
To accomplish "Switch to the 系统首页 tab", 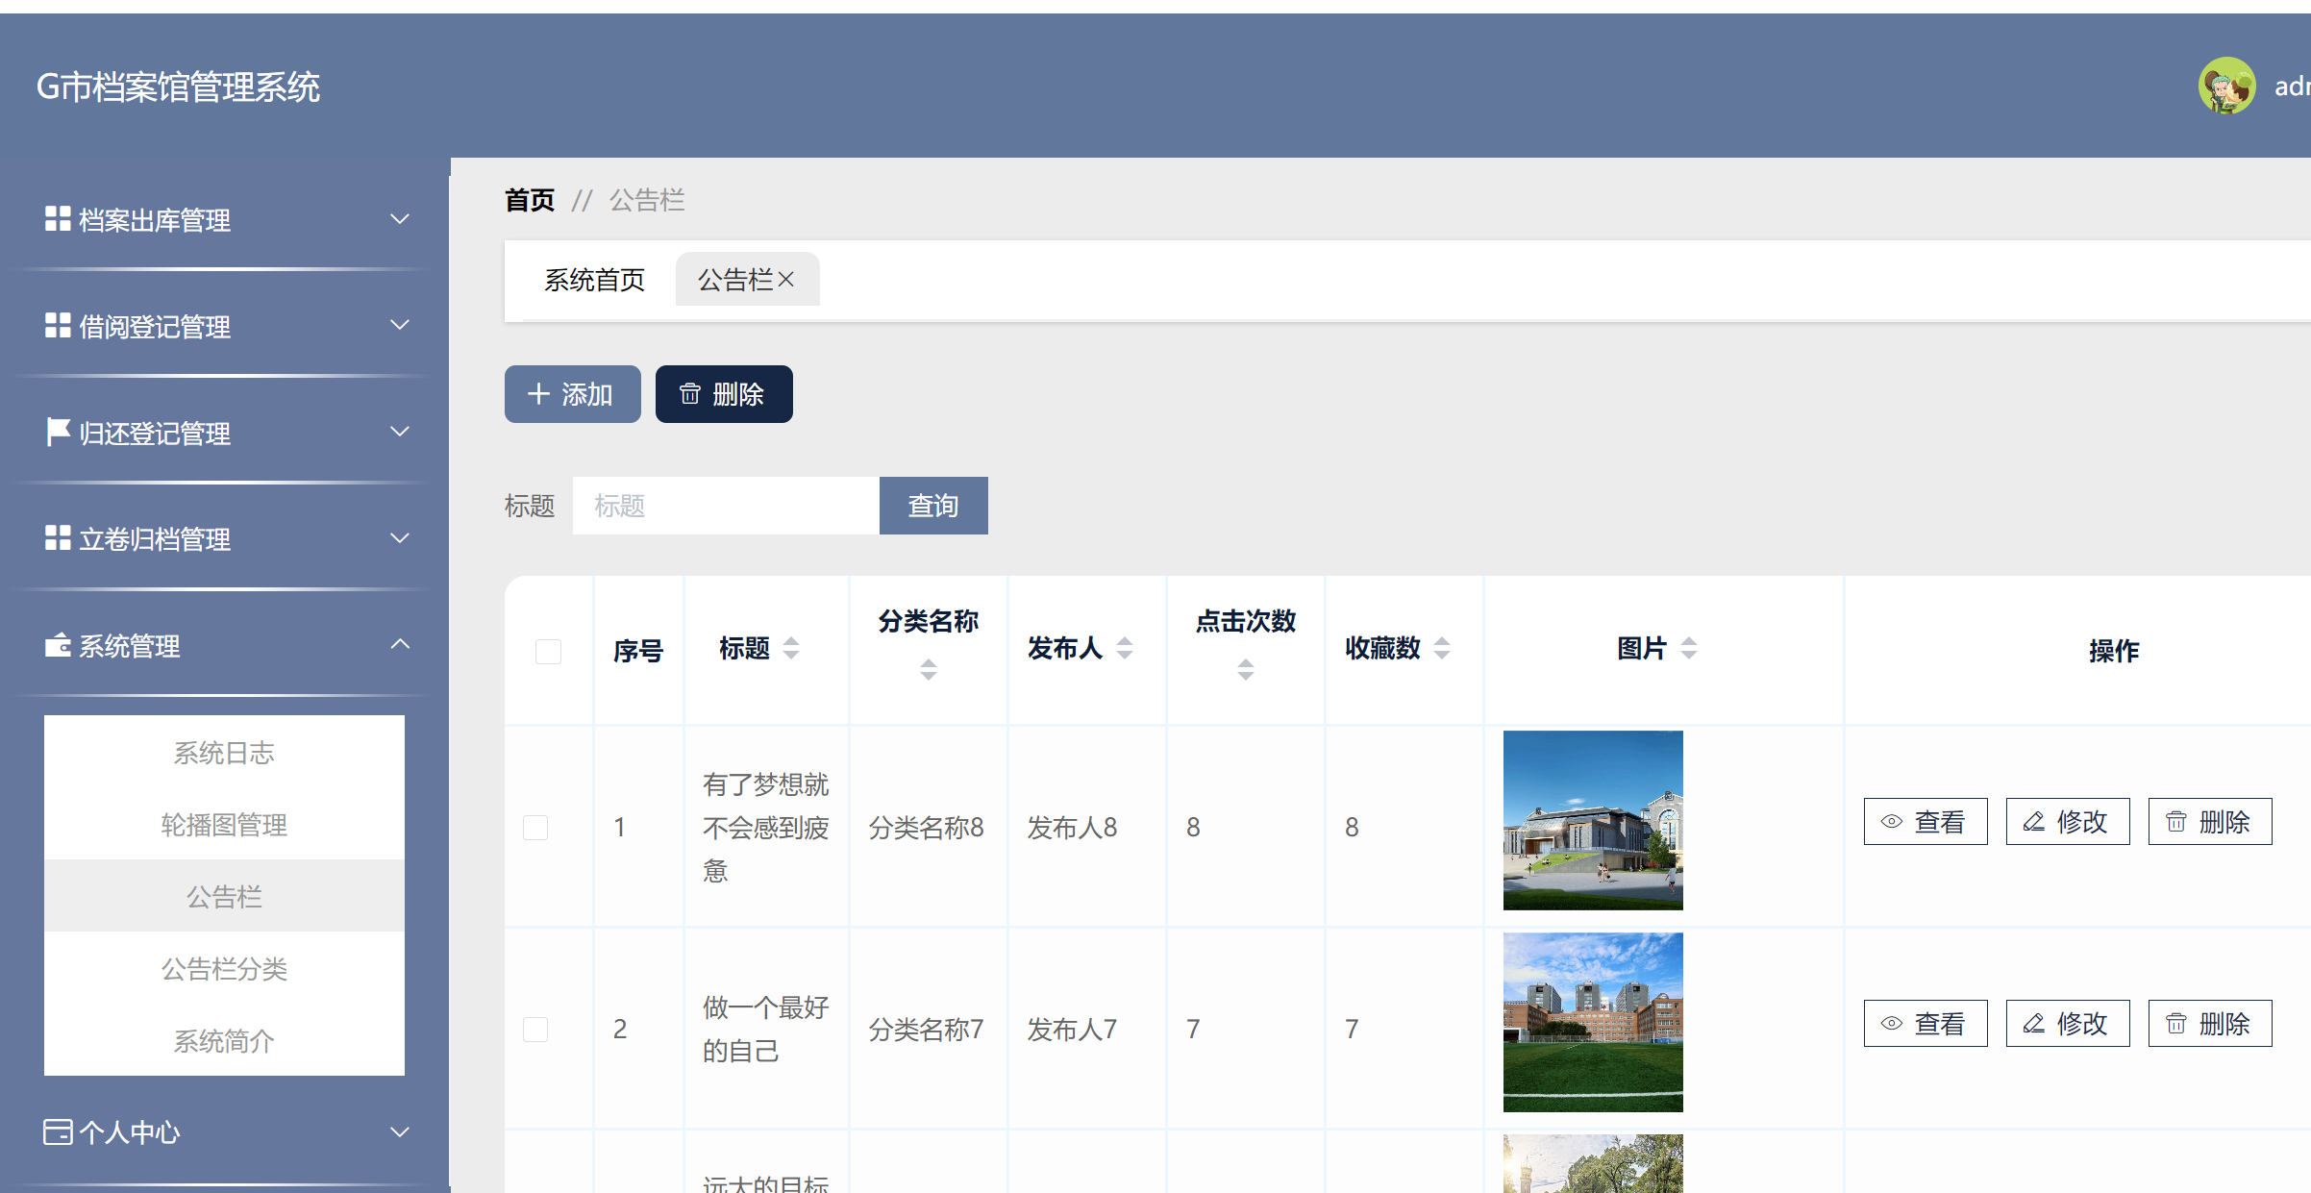I will point(594,279).
